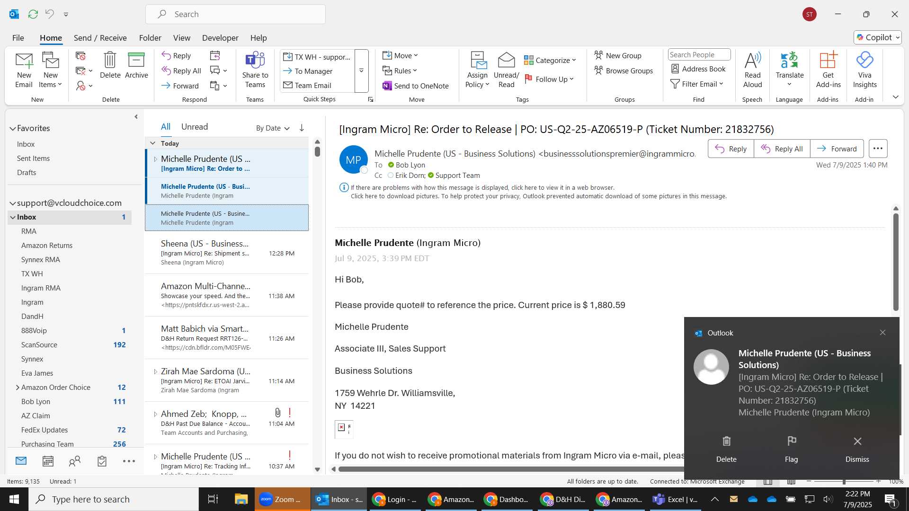This screenshot has width=909, height=511.
Task: Click the Reply with Meeting icon
Action: pyautogui.click(x=215, y=56)
